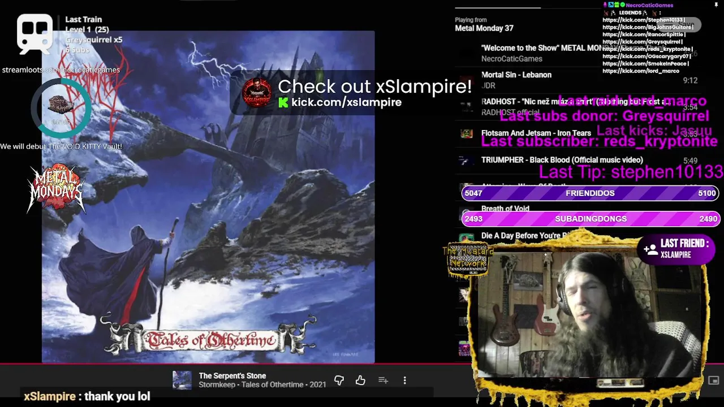Click Stormkeep Tales of Othertime 2021 subtitle
The height and width of the screenshot is (407, 724).
pyautogui.click(x=262, y=385)
